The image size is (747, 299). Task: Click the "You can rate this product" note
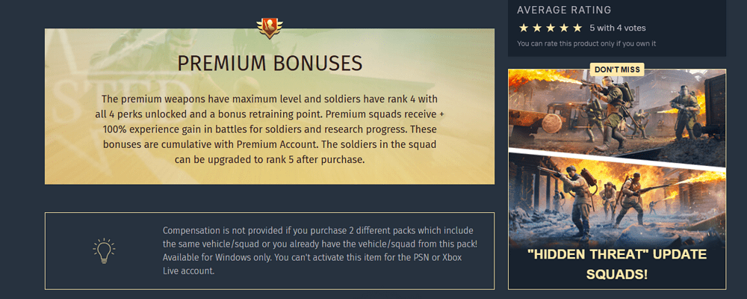point(586,43)
